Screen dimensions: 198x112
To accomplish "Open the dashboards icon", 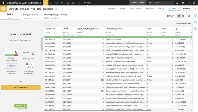I will pos(73,3).
